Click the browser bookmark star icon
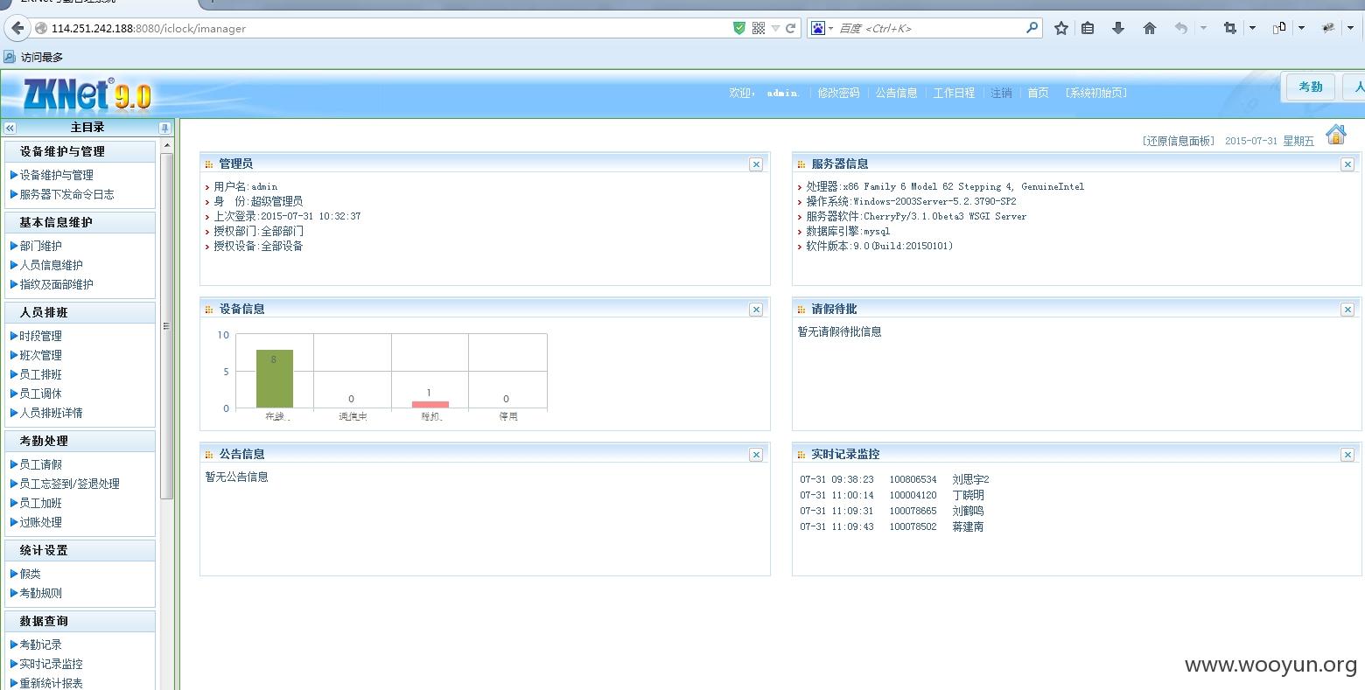 tap(1061, 28)
